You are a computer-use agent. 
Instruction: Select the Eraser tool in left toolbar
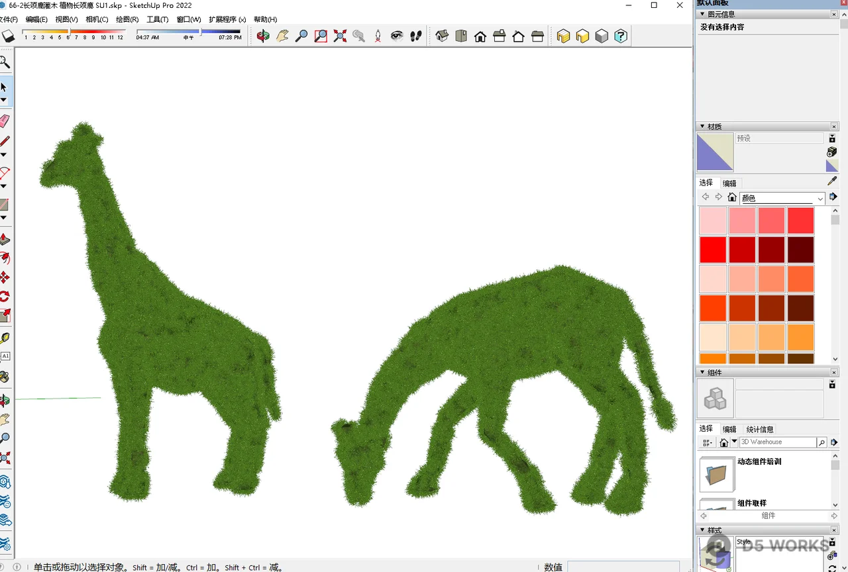(x=4, y=121)
